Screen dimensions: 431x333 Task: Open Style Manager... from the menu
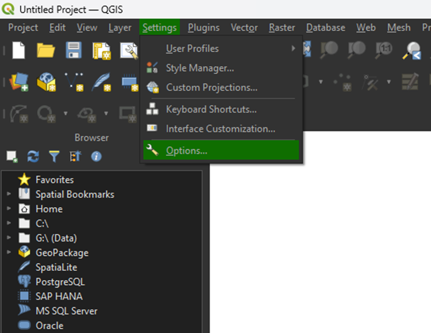[x=200, y=68]
